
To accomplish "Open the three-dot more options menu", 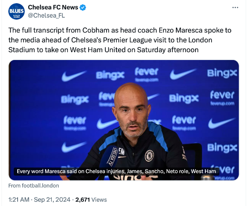I will 235,7.
